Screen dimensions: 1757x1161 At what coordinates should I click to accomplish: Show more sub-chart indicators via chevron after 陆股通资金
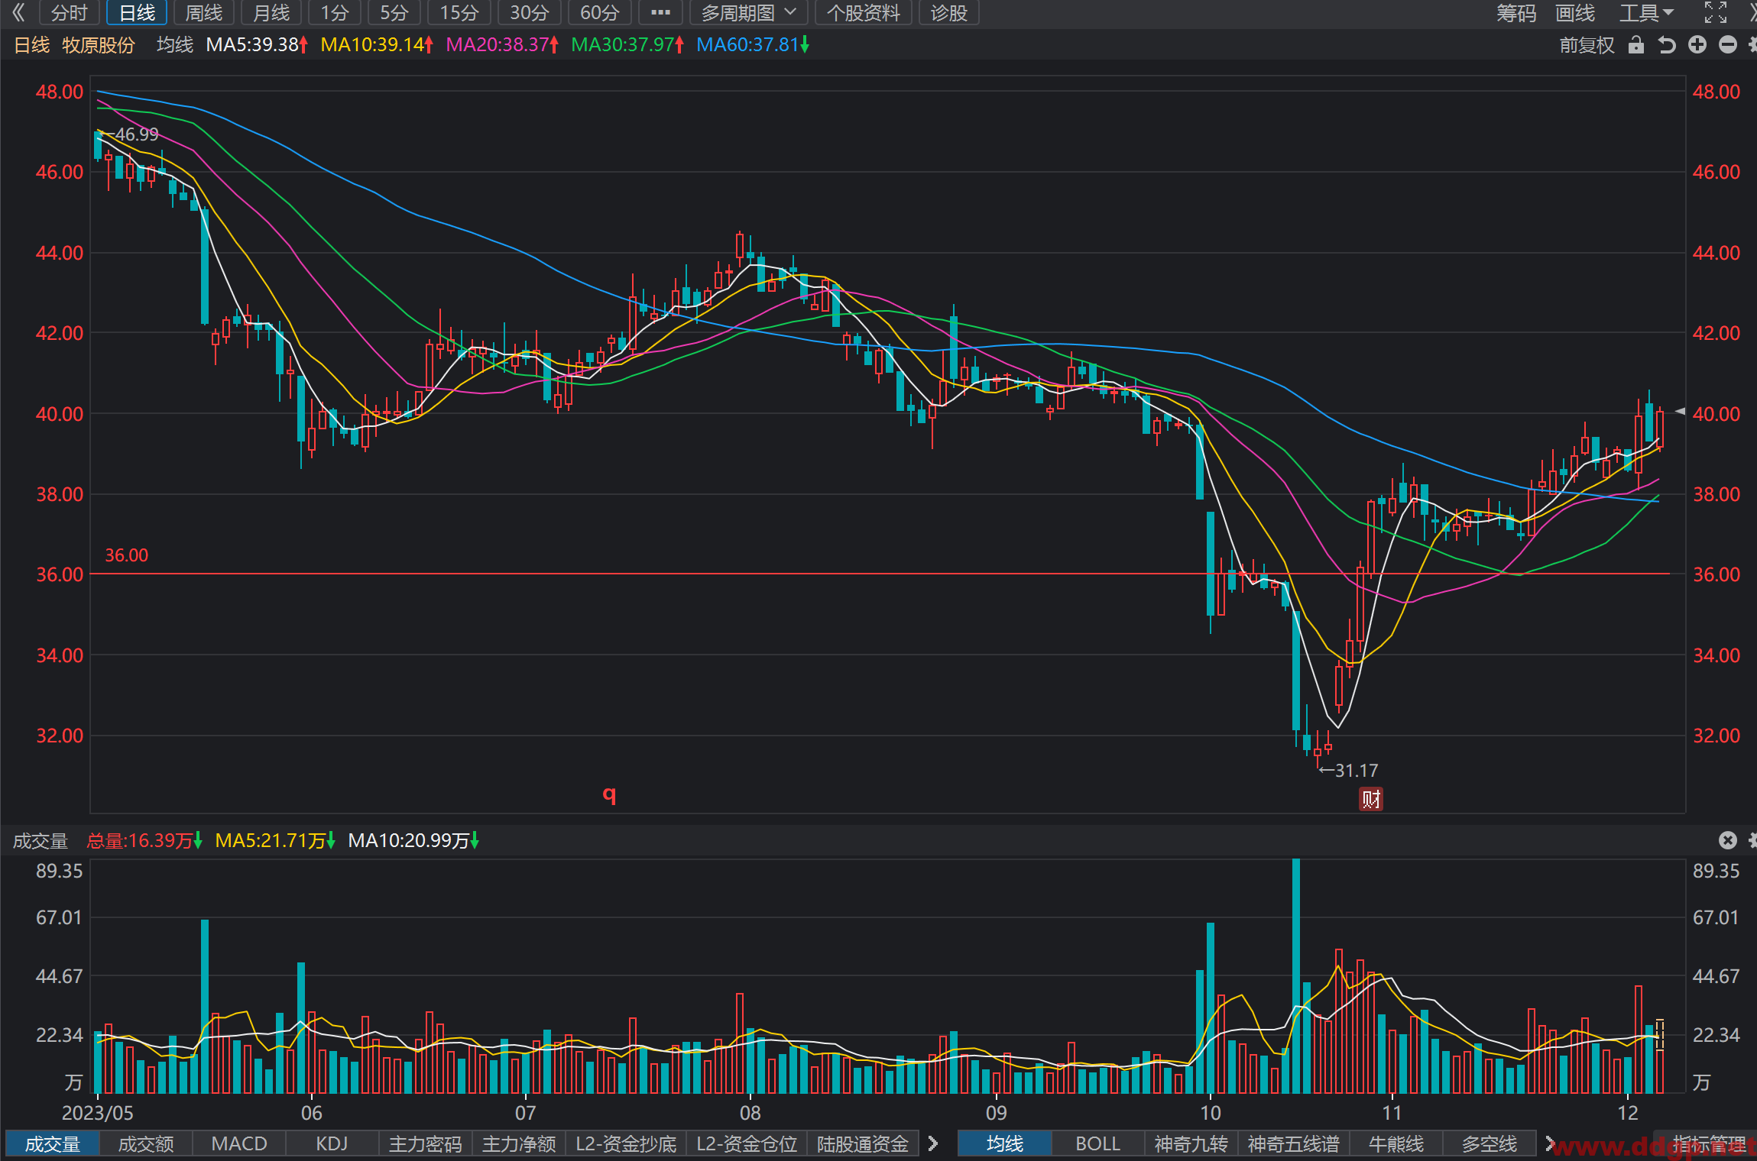coord(933,1143)
